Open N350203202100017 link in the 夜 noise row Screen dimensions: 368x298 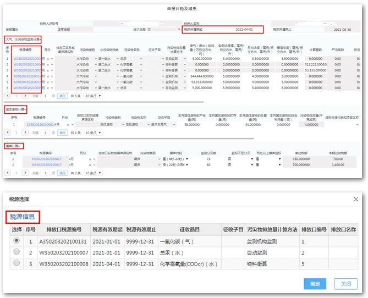pos(47,165)
